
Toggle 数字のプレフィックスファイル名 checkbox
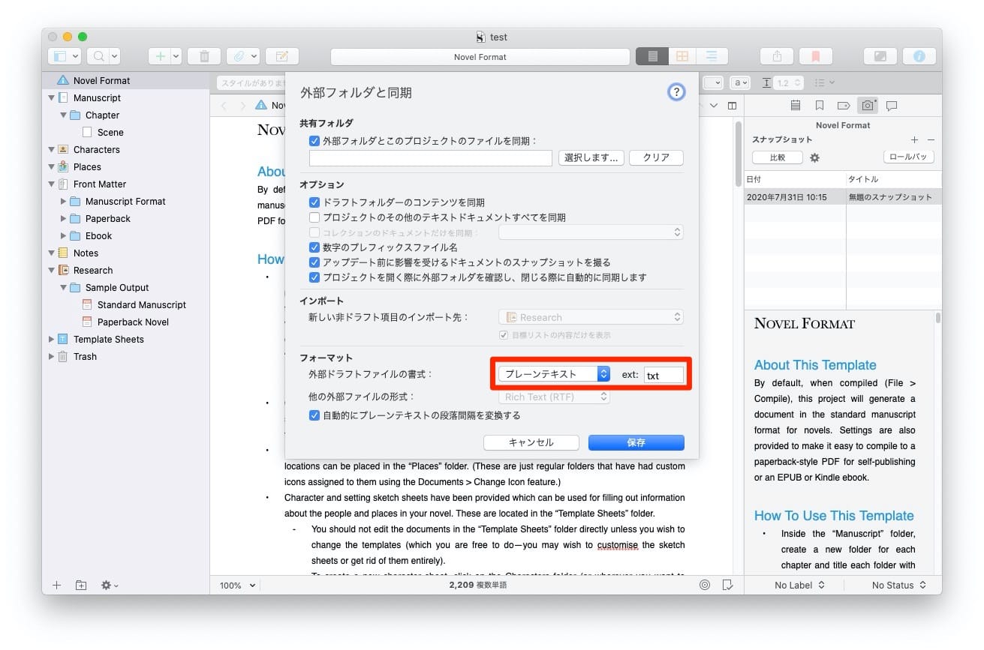(314, 247)
